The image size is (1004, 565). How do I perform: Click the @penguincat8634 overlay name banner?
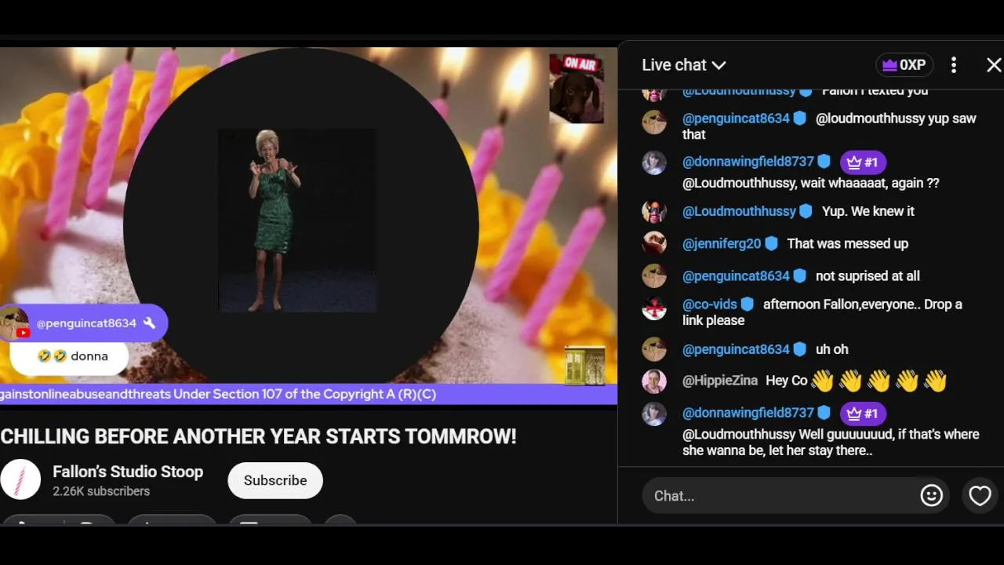82,323
